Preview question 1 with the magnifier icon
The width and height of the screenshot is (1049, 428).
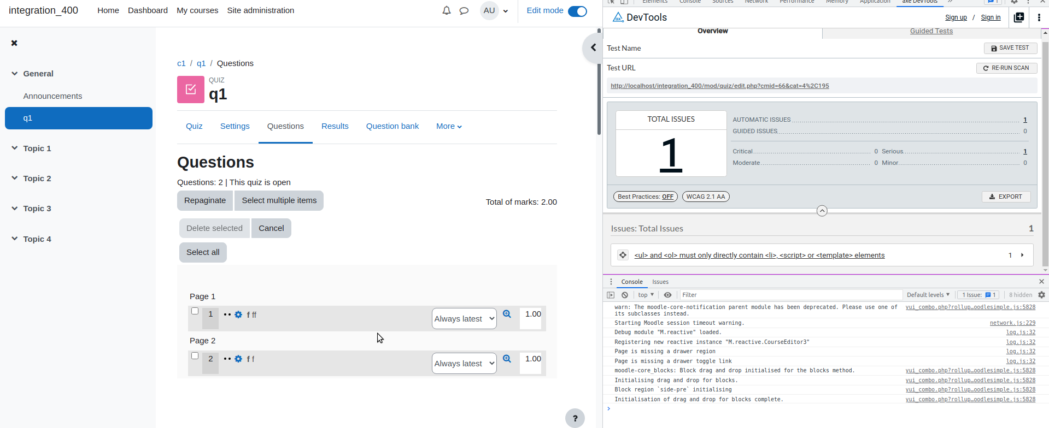coord(507,314)
